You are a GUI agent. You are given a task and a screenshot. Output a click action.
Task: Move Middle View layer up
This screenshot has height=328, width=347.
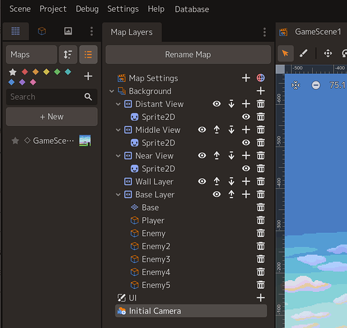point(216,130)
